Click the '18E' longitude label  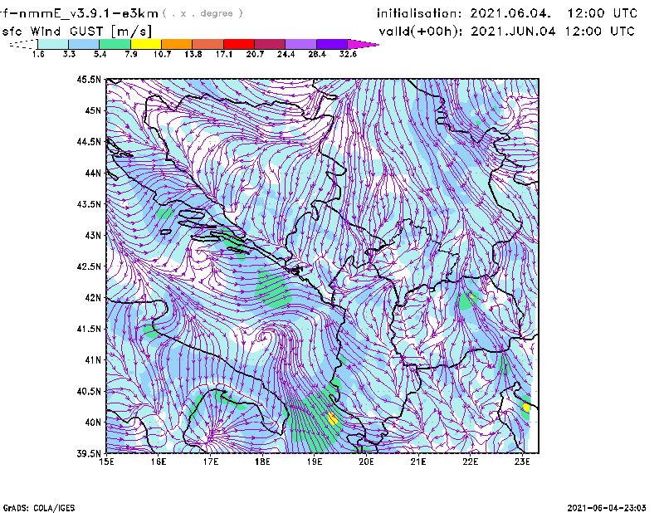(x=262, y=462)
